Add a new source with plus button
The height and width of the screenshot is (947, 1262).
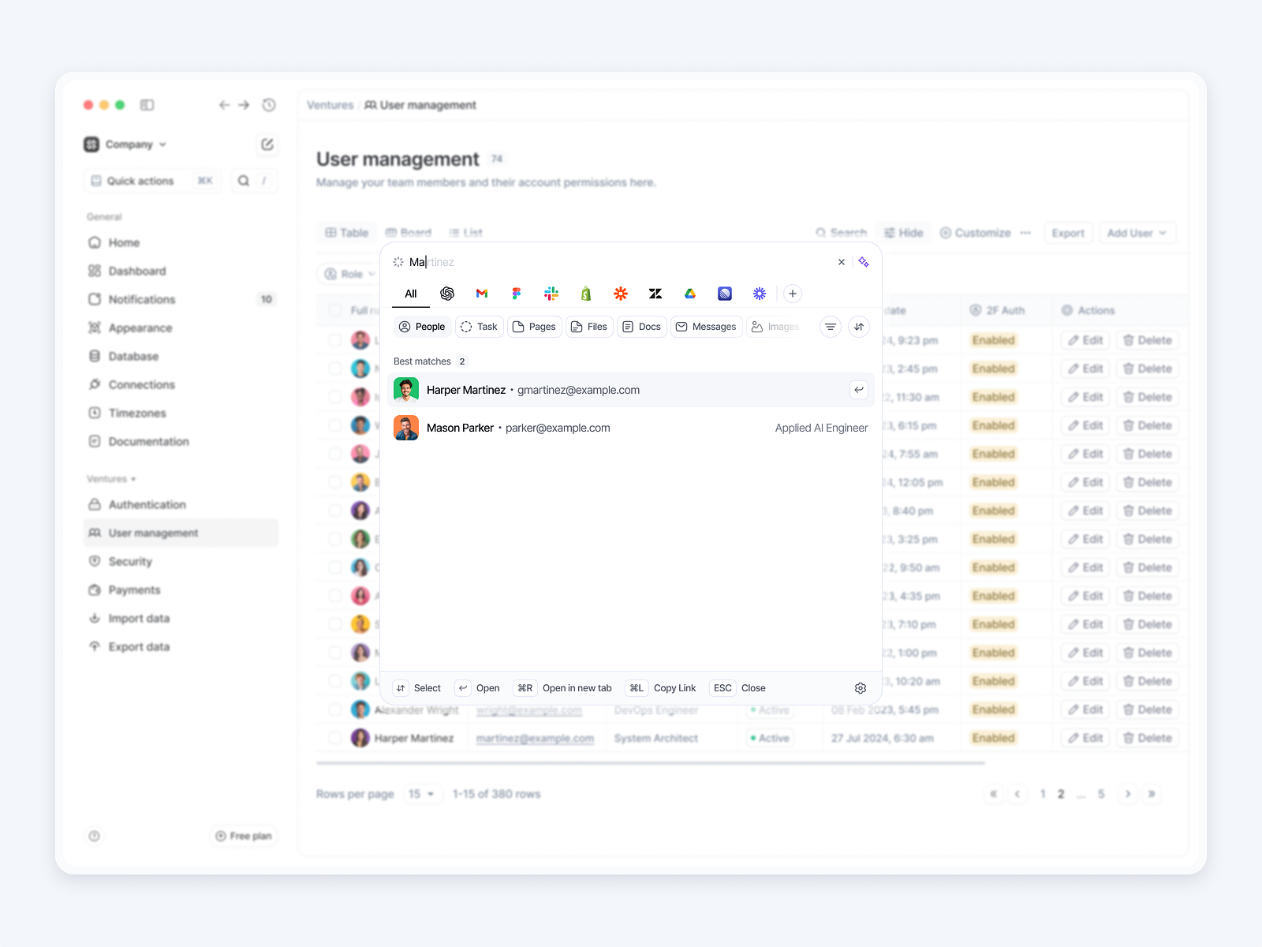793,294
